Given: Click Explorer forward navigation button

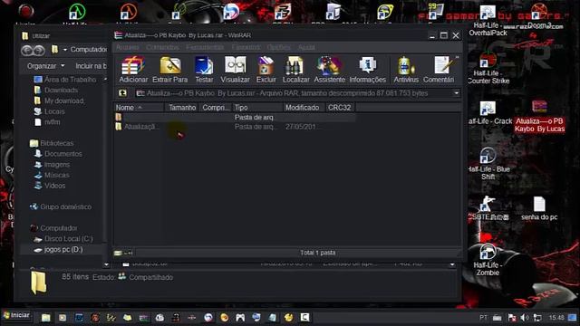Looking at the screenshot, I should tap(39, 50).
